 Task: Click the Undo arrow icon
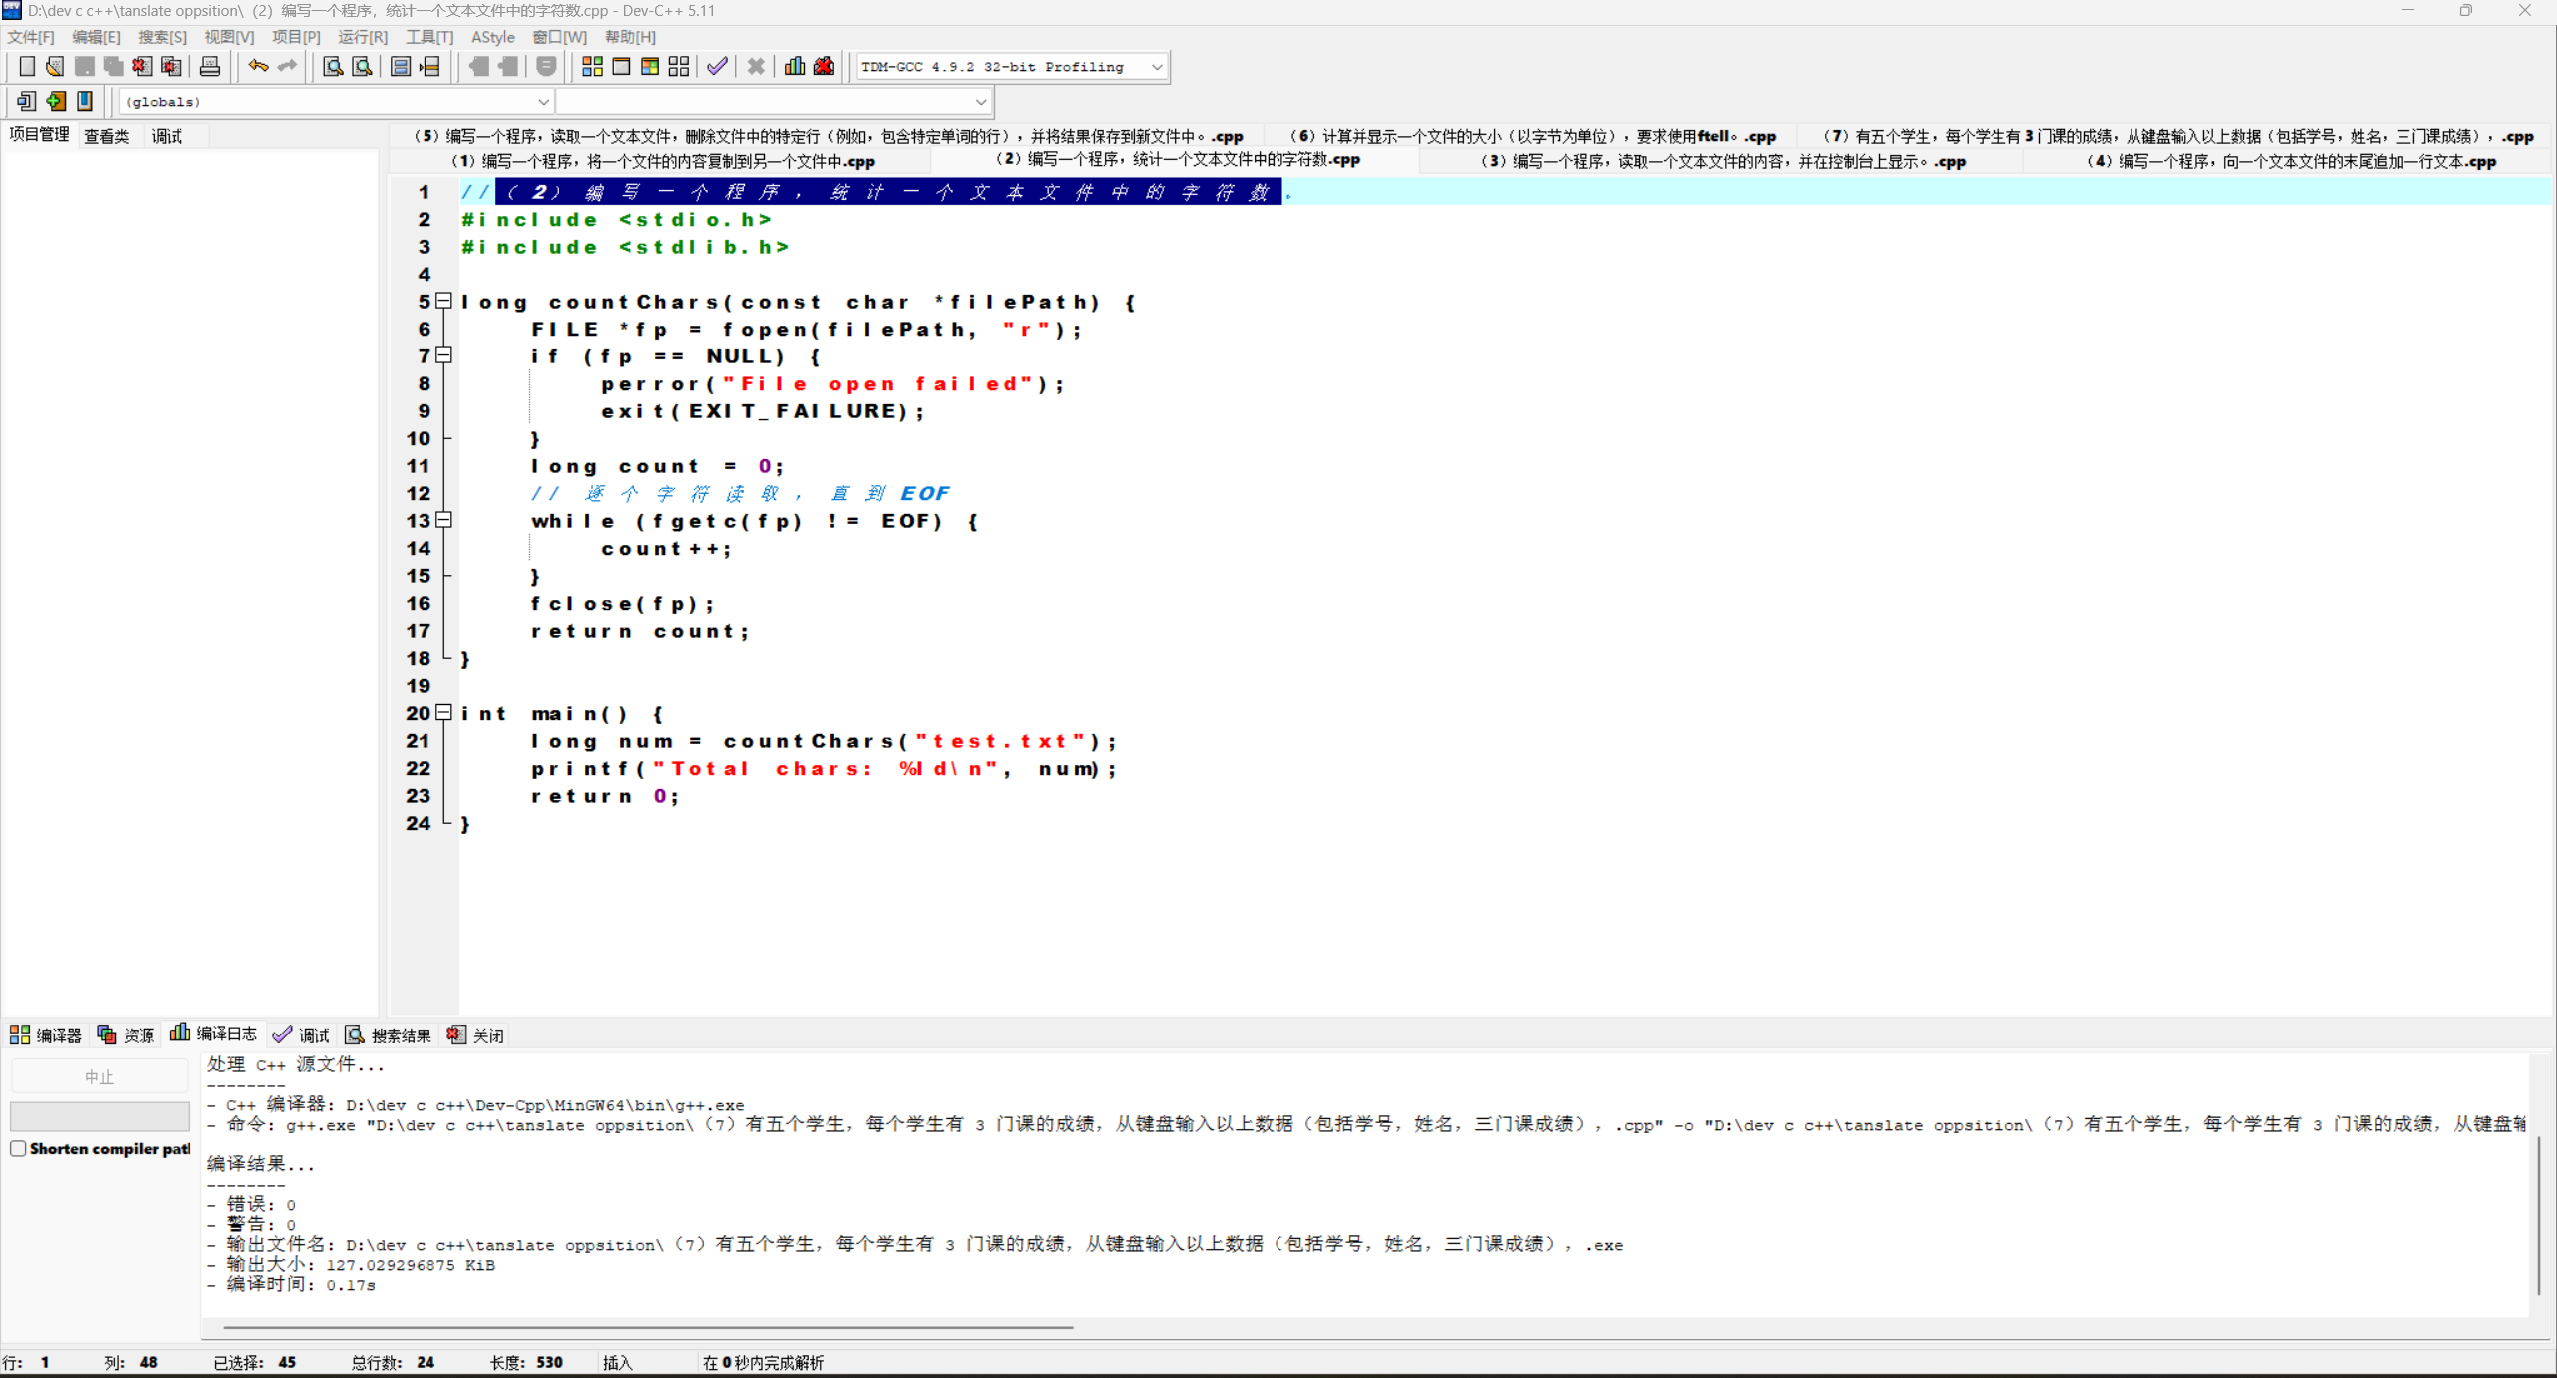coord(258,67)
